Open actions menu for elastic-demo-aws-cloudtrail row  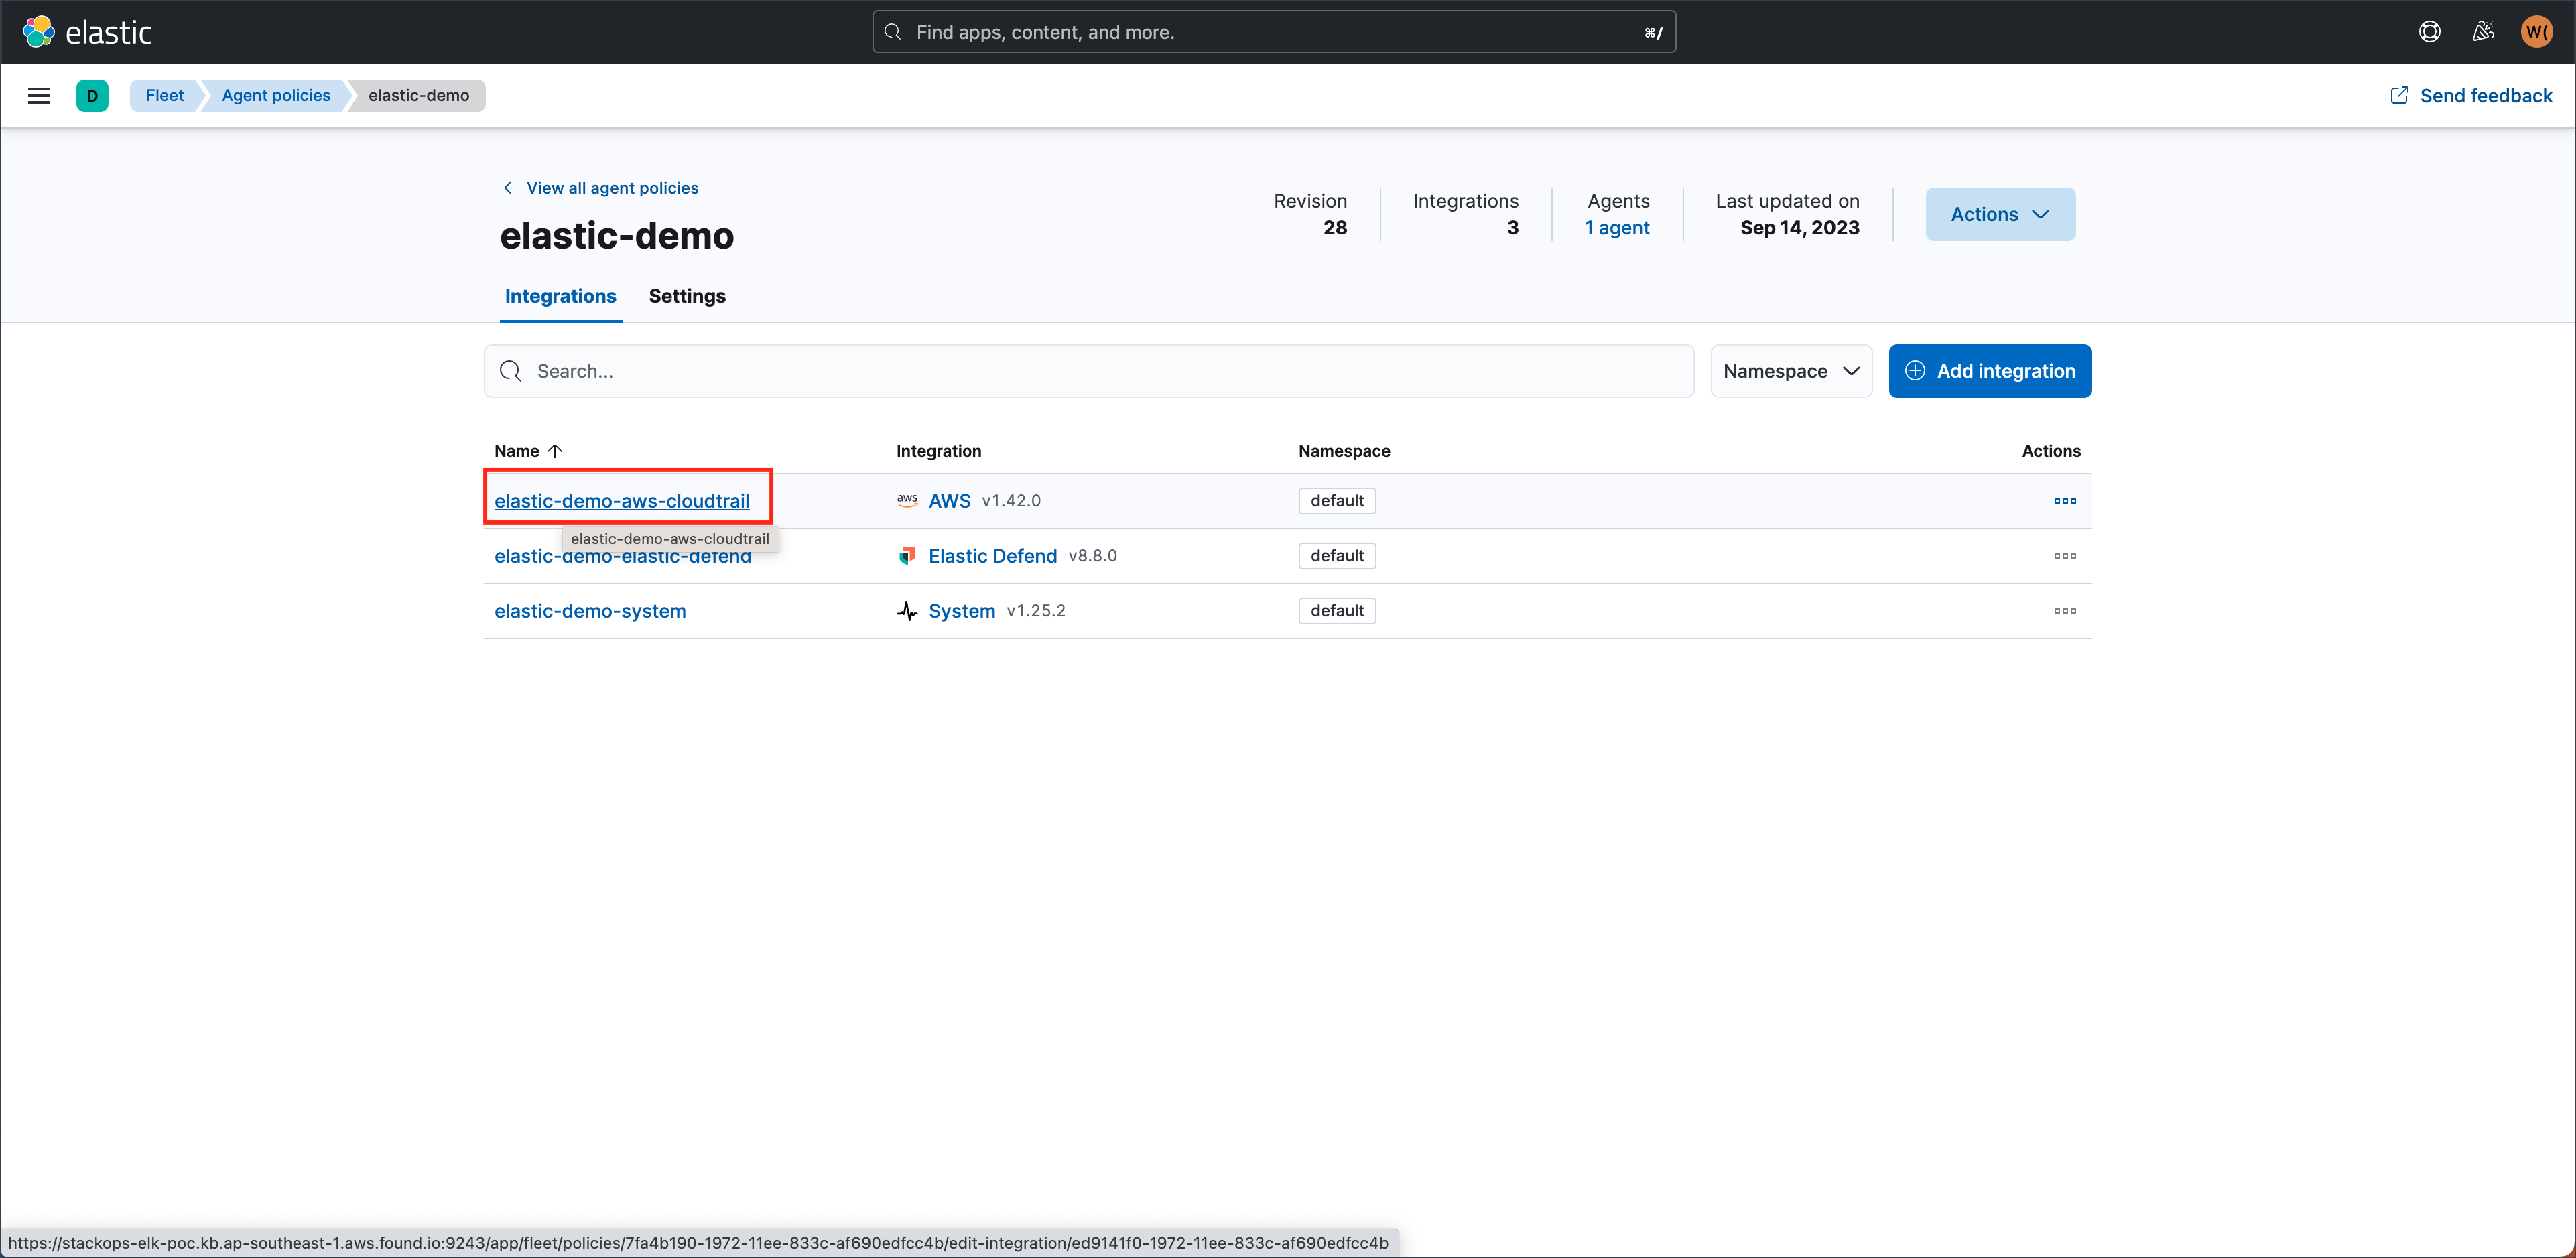point(2064,500)
